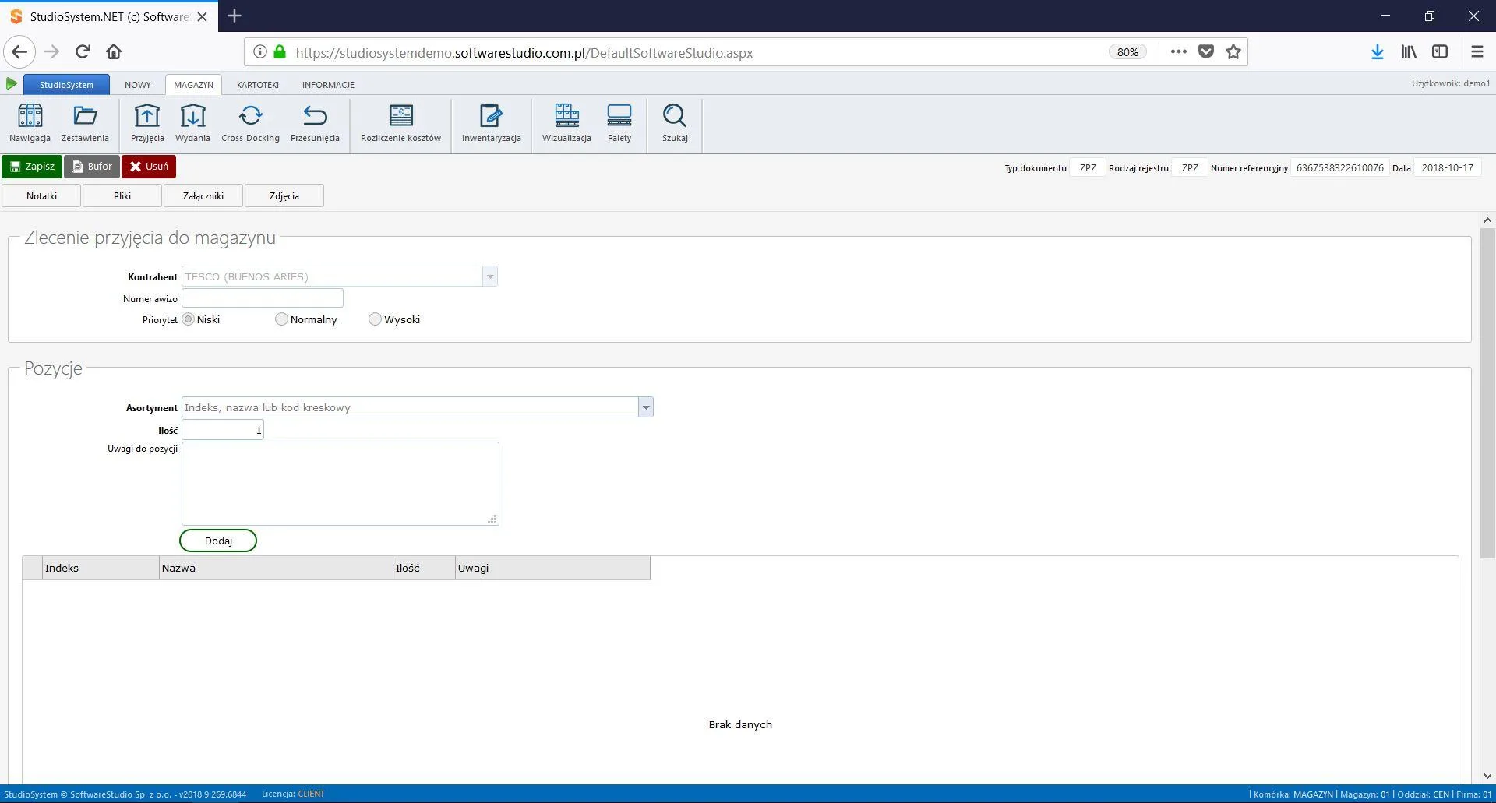
Task: Open Przesunięcia transfers icon
Action: [315, 123]
